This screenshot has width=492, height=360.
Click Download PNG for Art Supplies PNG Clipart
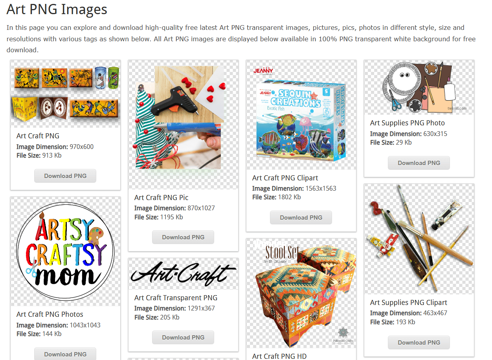(x=419, y=343)
